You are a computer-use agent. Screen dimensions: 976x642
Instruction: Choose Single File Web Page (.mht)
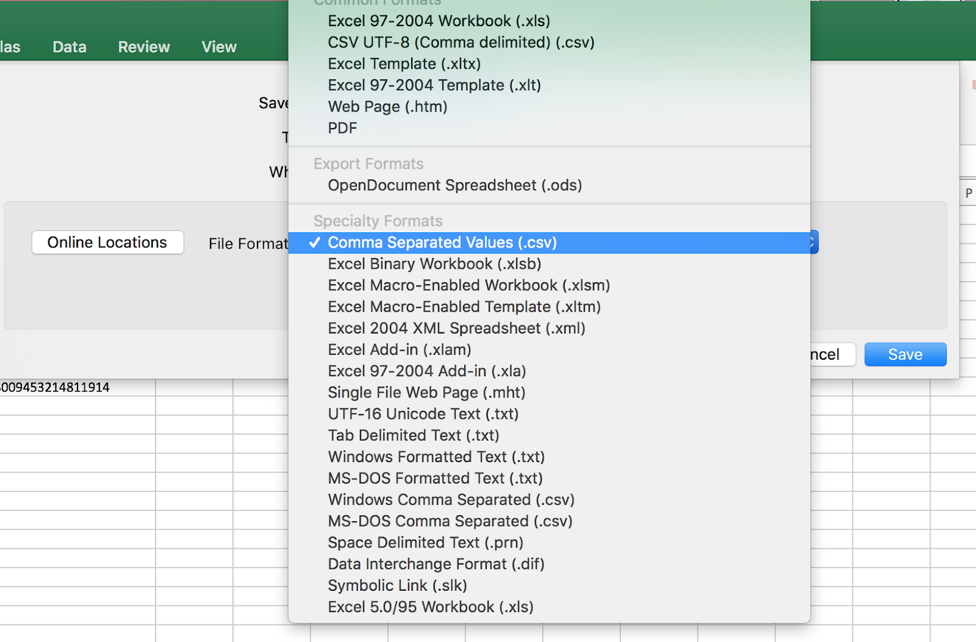pos(549,392)
